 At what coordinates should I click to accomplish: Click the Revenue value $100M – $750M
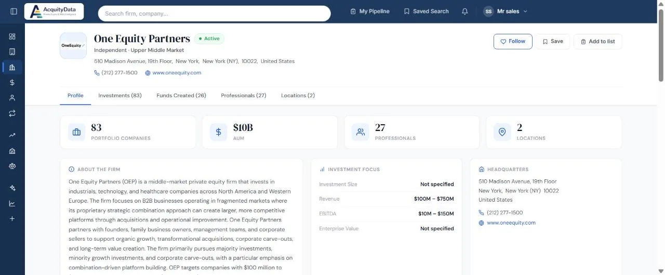point(434,199)
